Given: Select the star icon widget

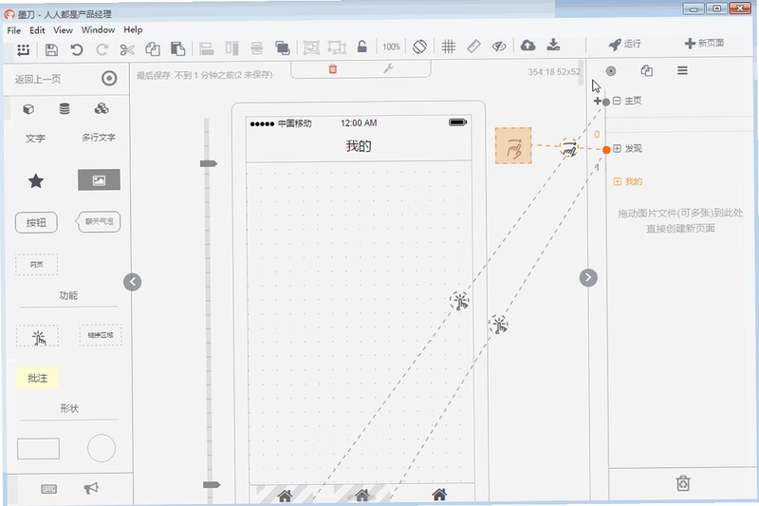Looking at the screenshot, I should [36, 181].
